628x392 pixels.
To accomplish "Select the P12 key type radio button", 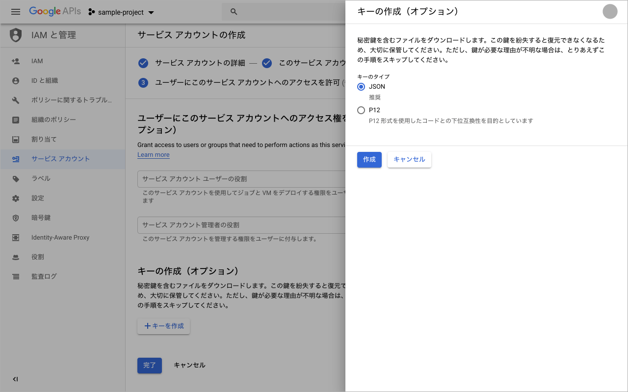I will [x=361, y=110].
